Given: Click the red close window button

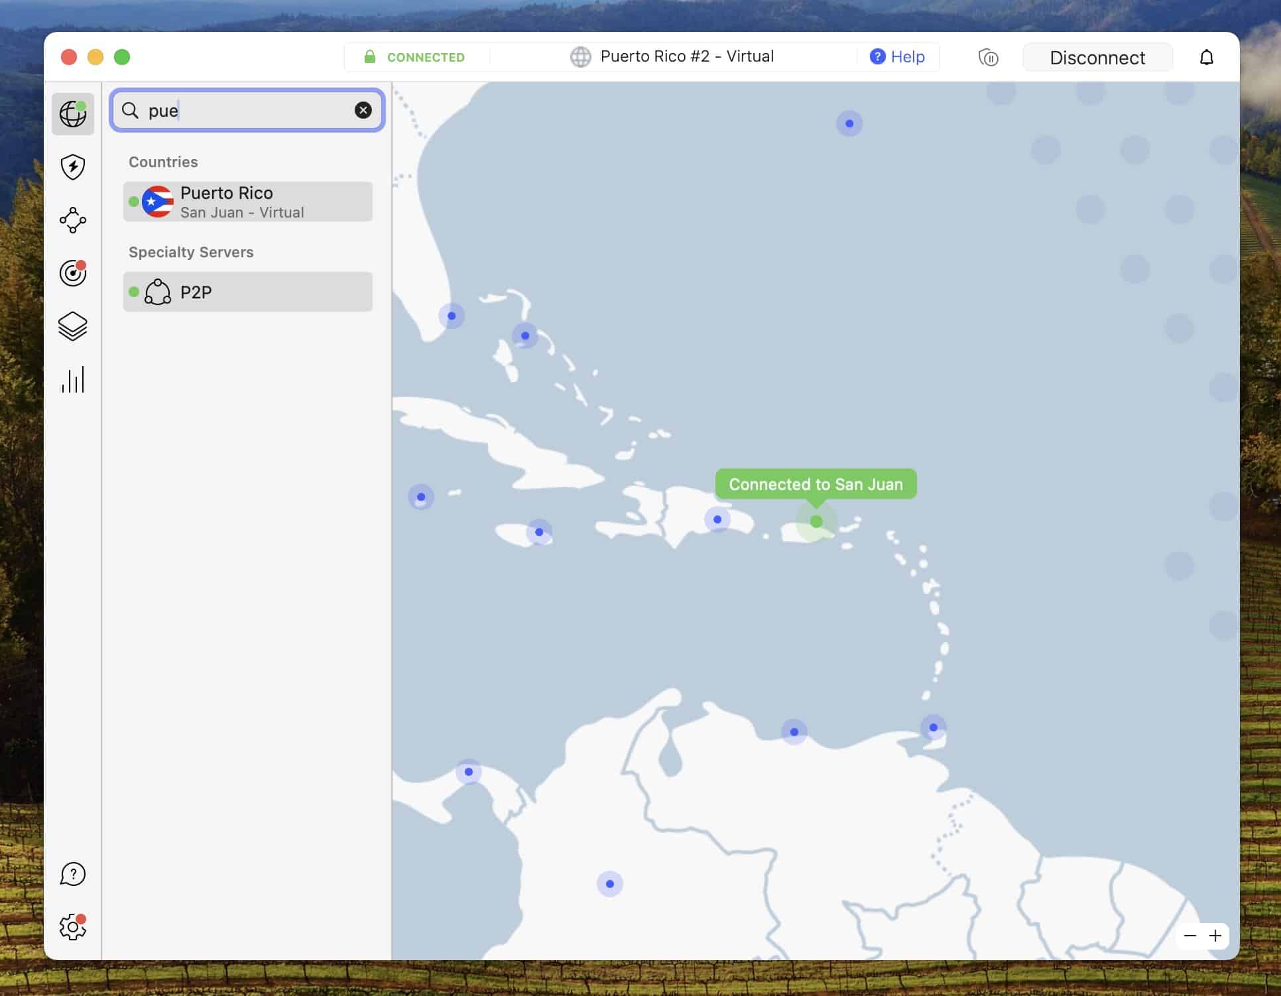Looking at the screenshot, I should tap(69, 57).
